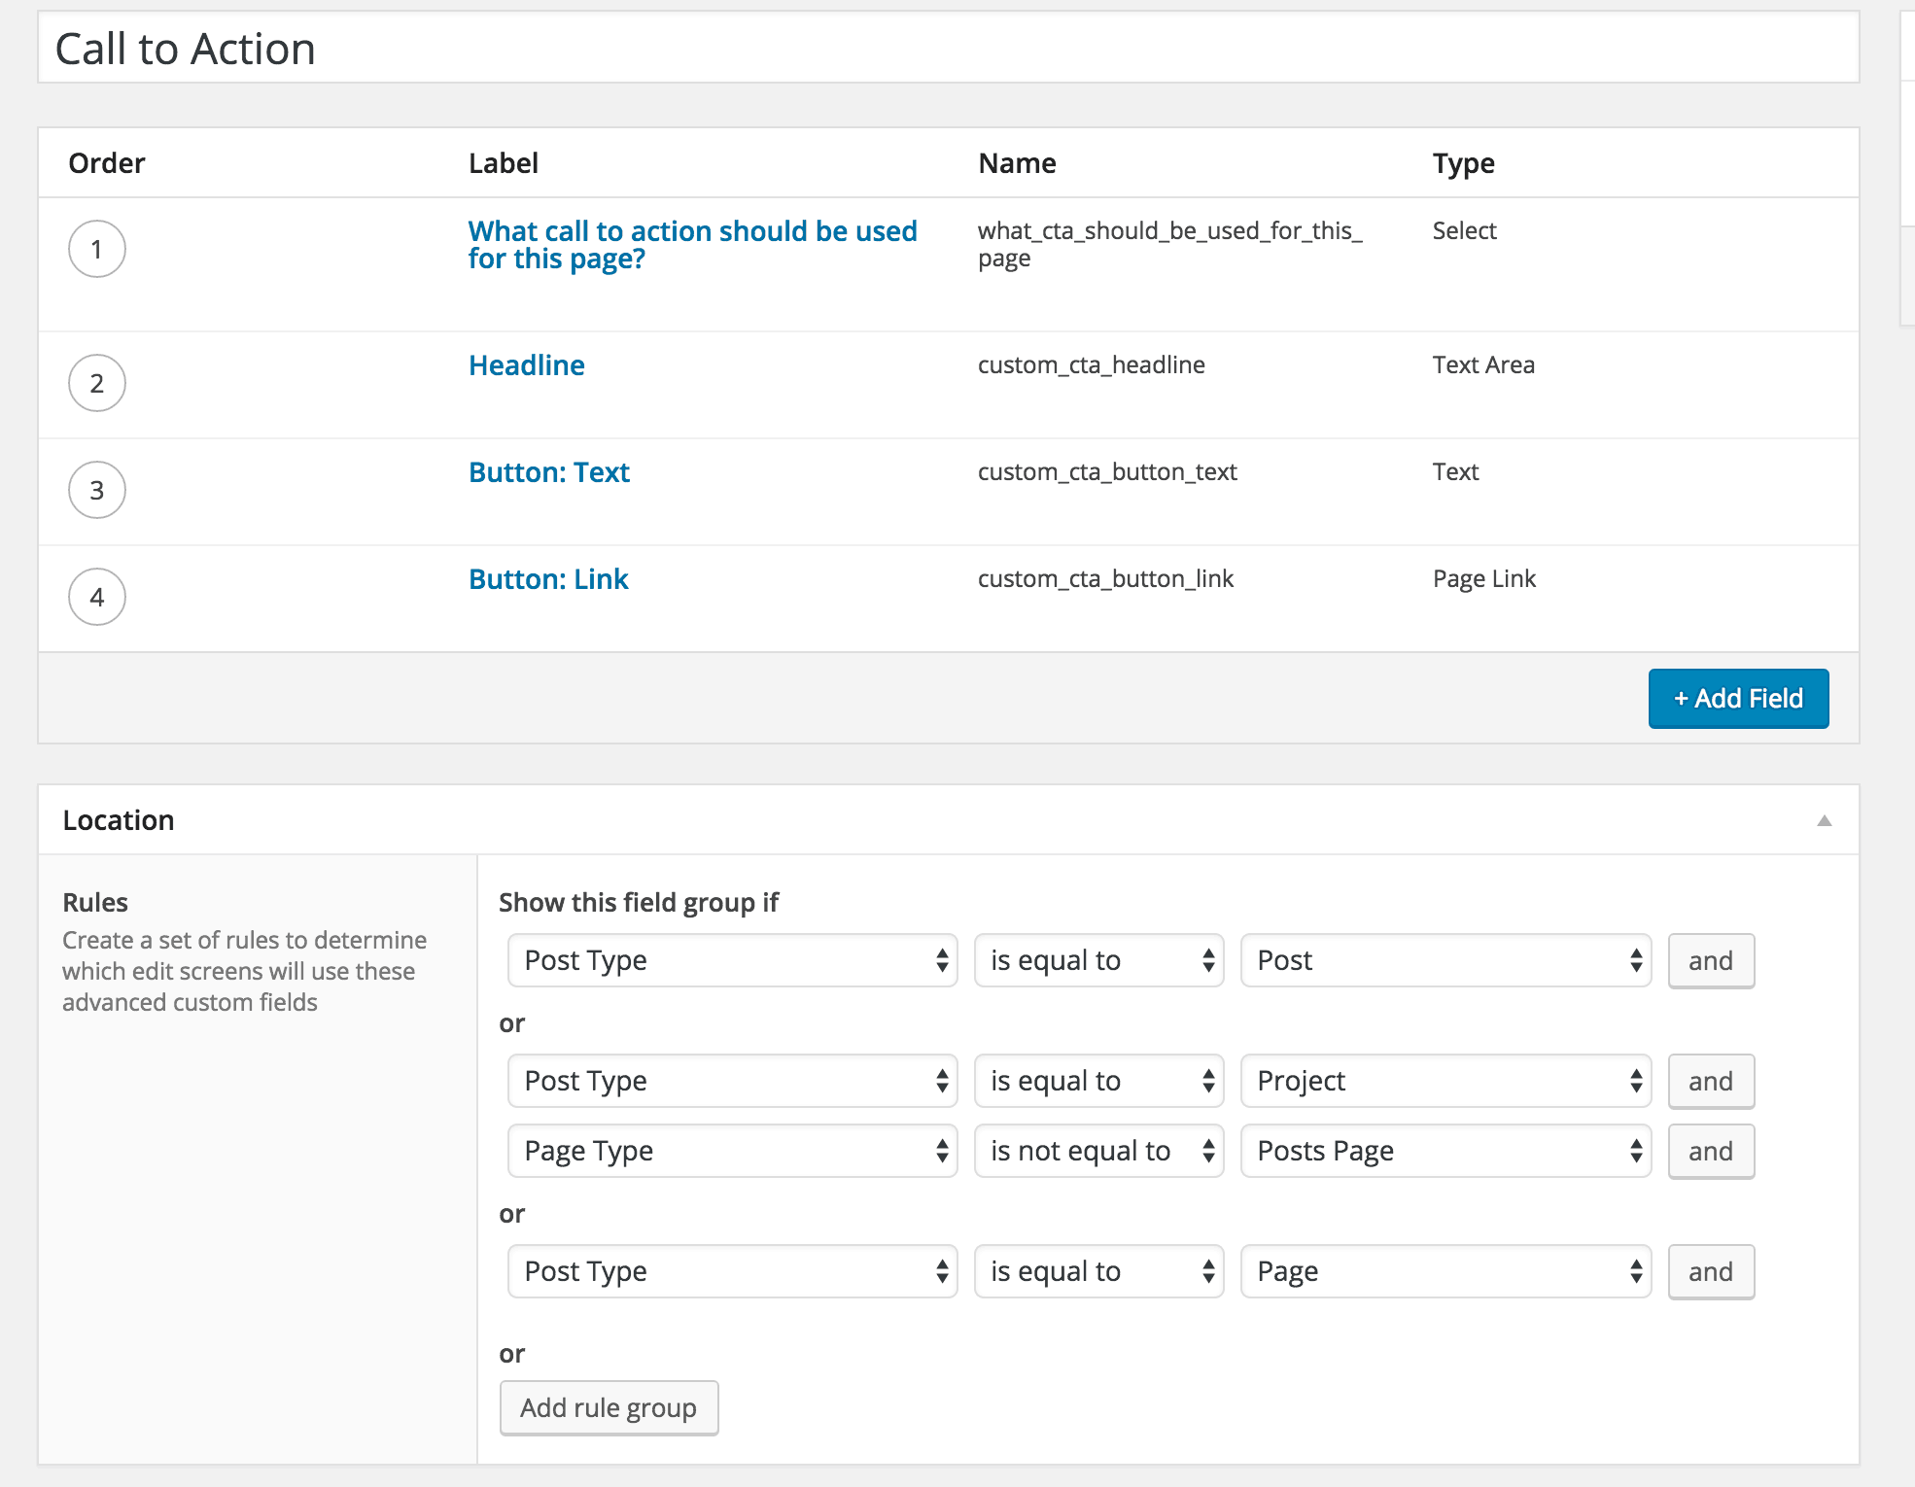Screen dimensions: 1915x1487
Task: Open the 'is equal to' dropdown beside Post
Action: coord(1097,960)
